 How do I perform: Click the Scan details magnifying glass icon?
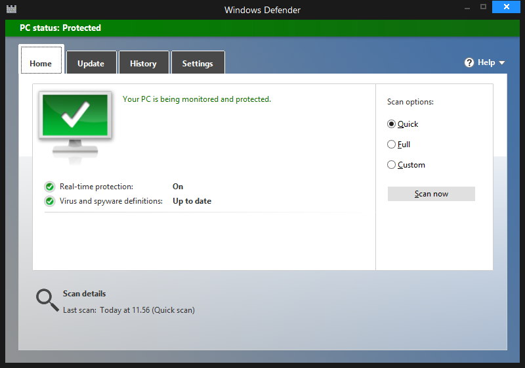pyautogui.click(x=47, y=300)
